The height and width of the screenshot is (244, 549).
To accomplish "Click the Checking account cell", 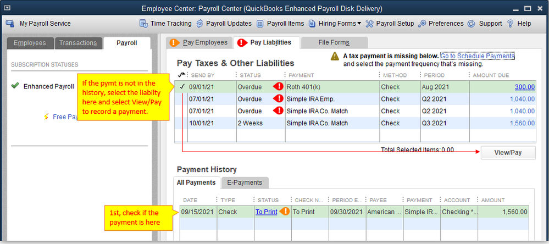I will click(459, 212).
